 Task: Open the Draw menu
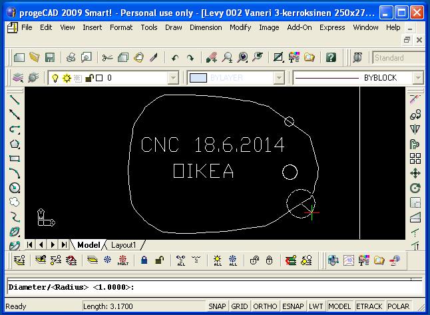tap(173, 27)
